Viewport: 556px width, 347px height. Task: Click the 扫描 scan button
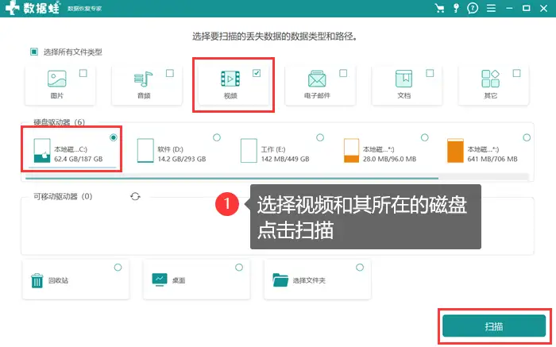point(494,326)
